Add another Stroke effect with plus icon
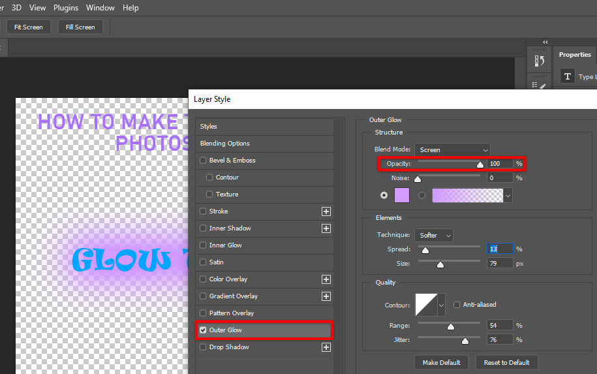Viewport: 597px width, 374px height. [x=326, y=211]
